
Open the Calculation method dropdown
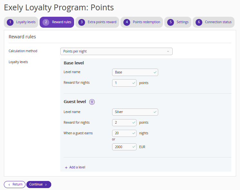point(116,52)
